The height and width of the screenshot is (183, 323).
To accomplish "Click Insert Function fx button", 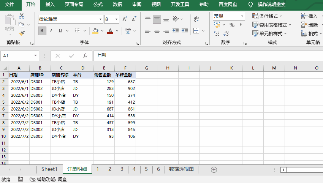I will [85, 56].
